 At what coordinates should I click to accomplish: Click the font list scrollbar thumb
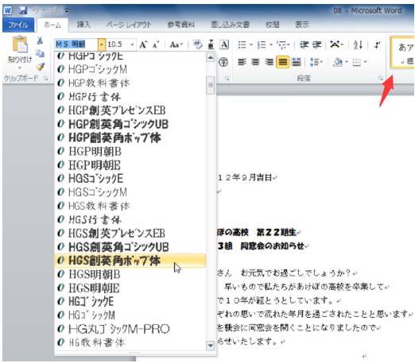pyautogui.click(x=211, y=85)
